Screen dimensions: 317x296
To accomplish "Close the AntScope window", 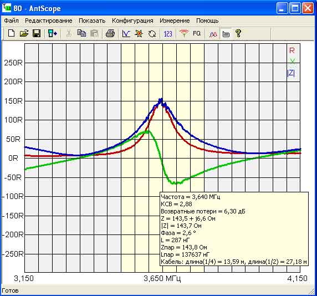I will point(308,8).
